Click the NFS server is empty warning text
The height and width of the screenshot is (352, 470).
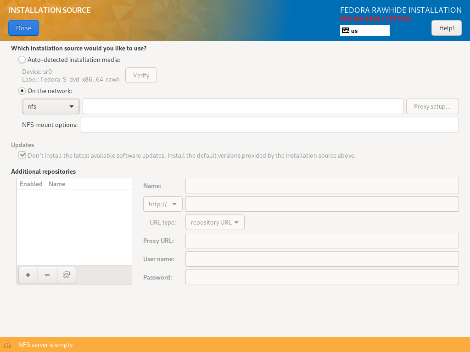[45, 345]
